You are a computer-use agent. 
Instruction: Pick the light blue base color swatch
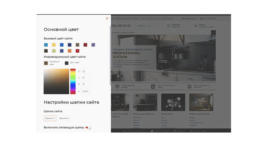coord(46,45)
